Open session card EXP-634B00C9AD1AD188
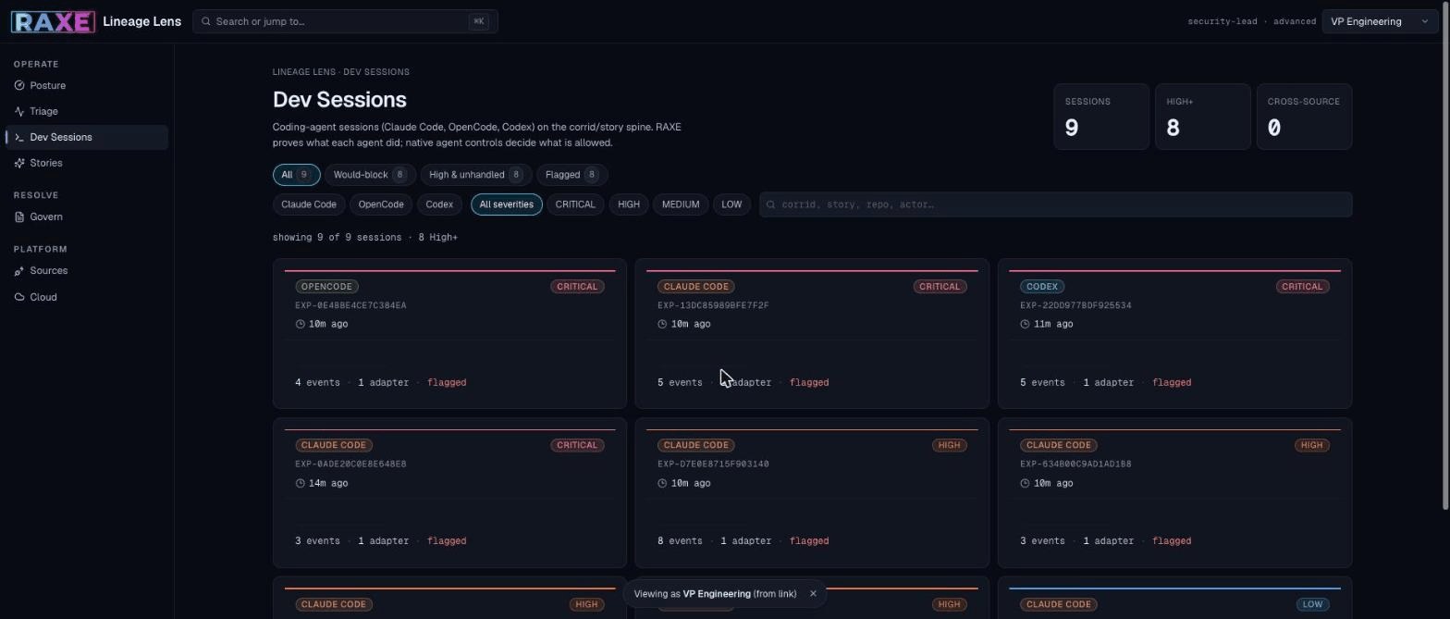1450x619 pixels. point(1174,492)
